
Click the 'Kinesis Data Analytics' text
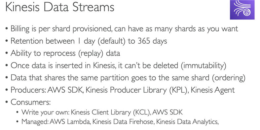187,122
